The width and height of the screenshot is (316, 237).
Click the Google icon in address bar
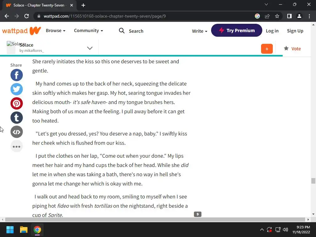click(257, 16)
